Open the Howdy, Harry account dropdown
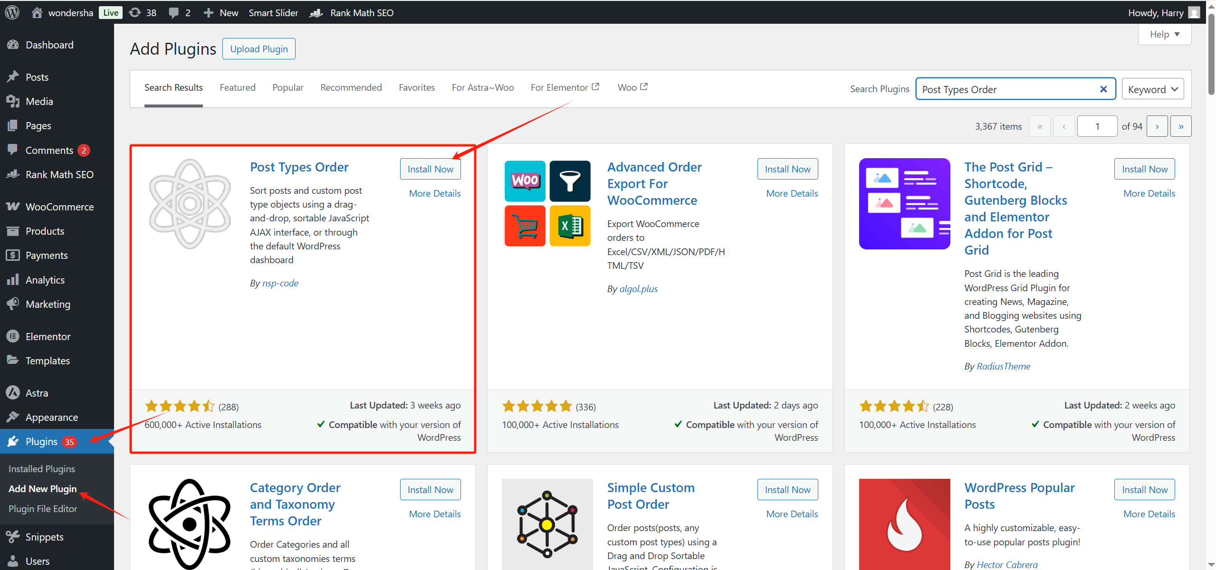The image size is (1216, 570). point(1162,12)
